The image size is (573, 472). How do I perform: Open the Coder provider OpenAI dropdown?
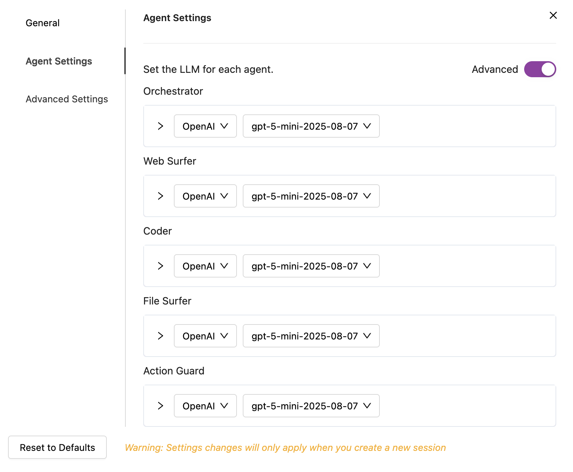click(x=205, y=266)
